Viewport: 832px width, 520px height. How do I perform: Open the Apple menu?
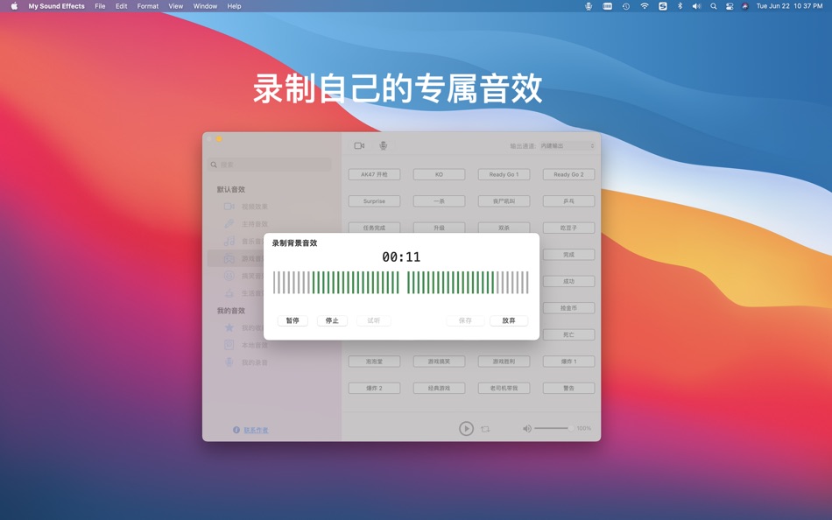click(x=14, y=6)
